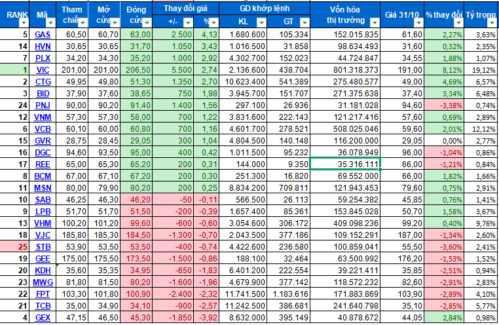
Task: Open the GVR ticker link
Action: 43,140
